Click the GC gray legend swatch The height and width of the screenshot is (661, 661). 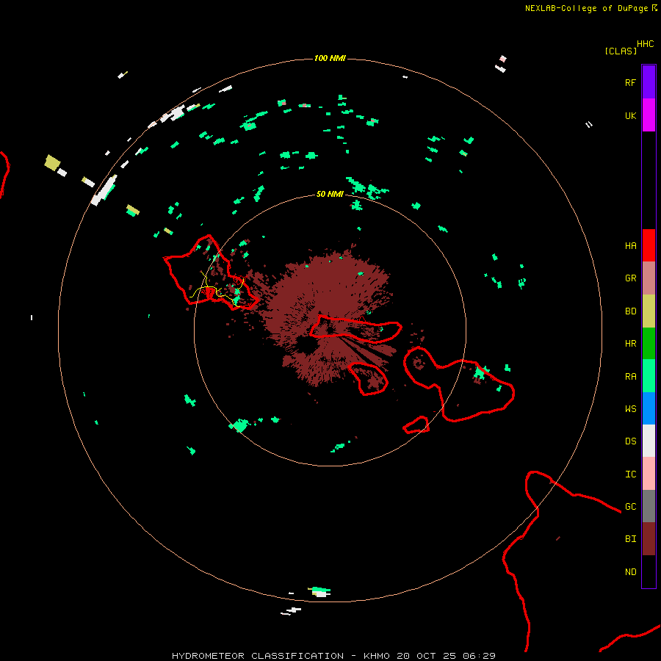(649, 506)
